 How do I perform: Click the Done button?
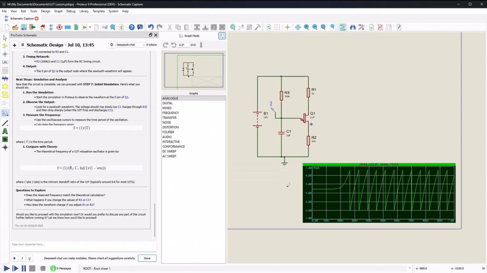147,258
